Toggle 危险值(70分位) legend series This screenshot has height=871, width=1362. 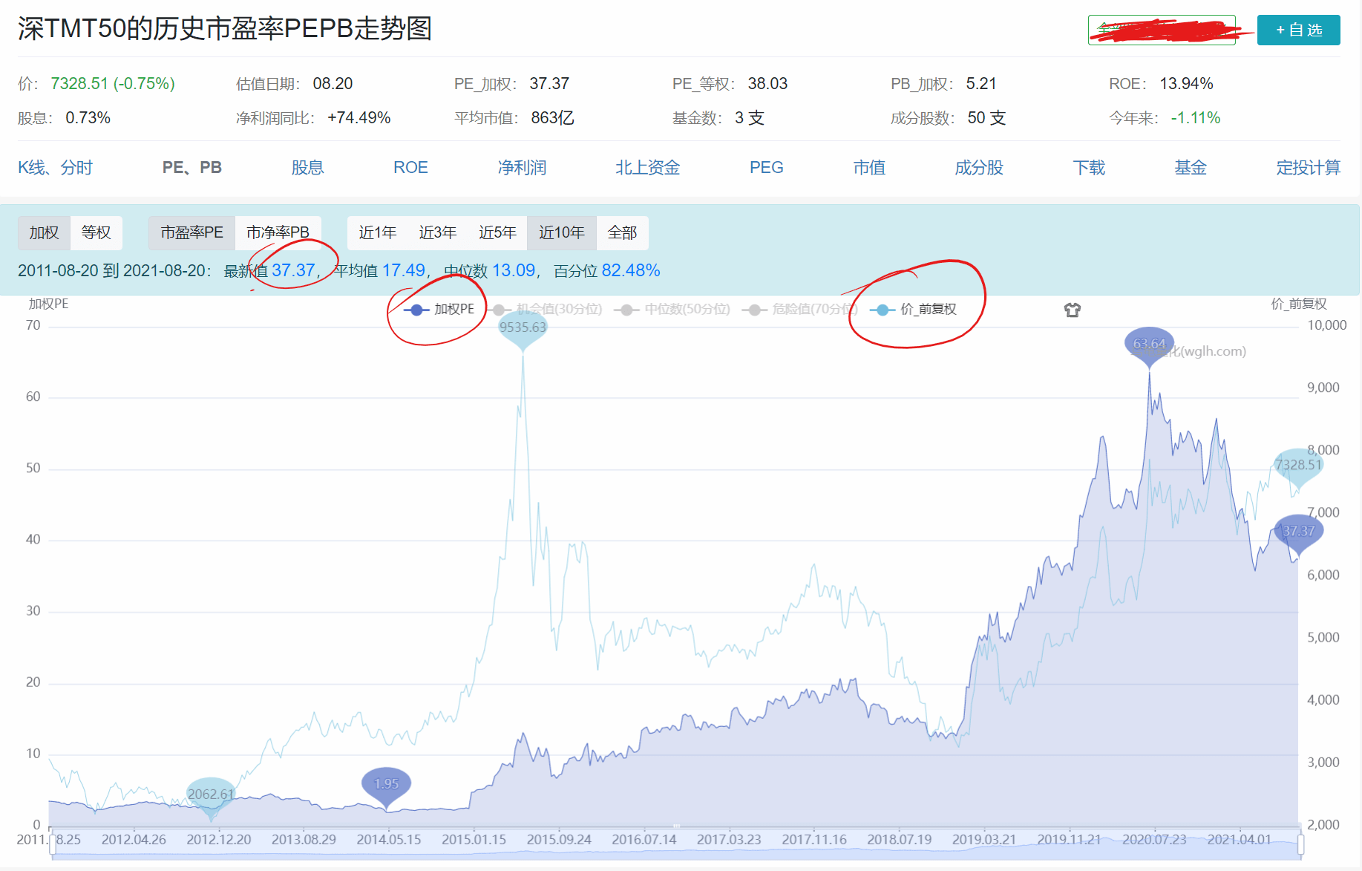point(800,310)
